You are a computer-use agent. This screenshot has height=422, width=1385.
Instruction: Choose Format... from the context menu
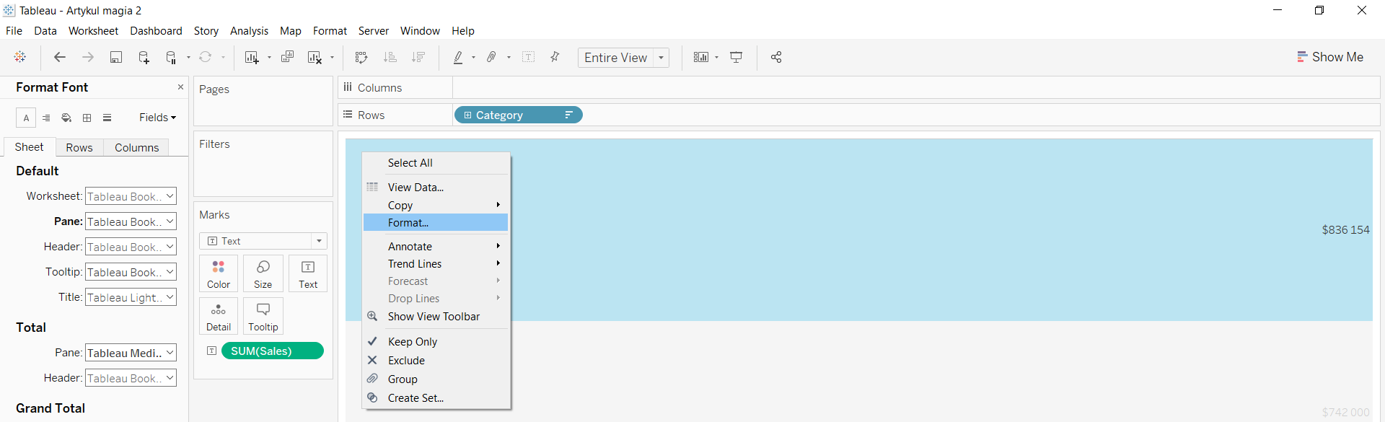pos(408,223)
